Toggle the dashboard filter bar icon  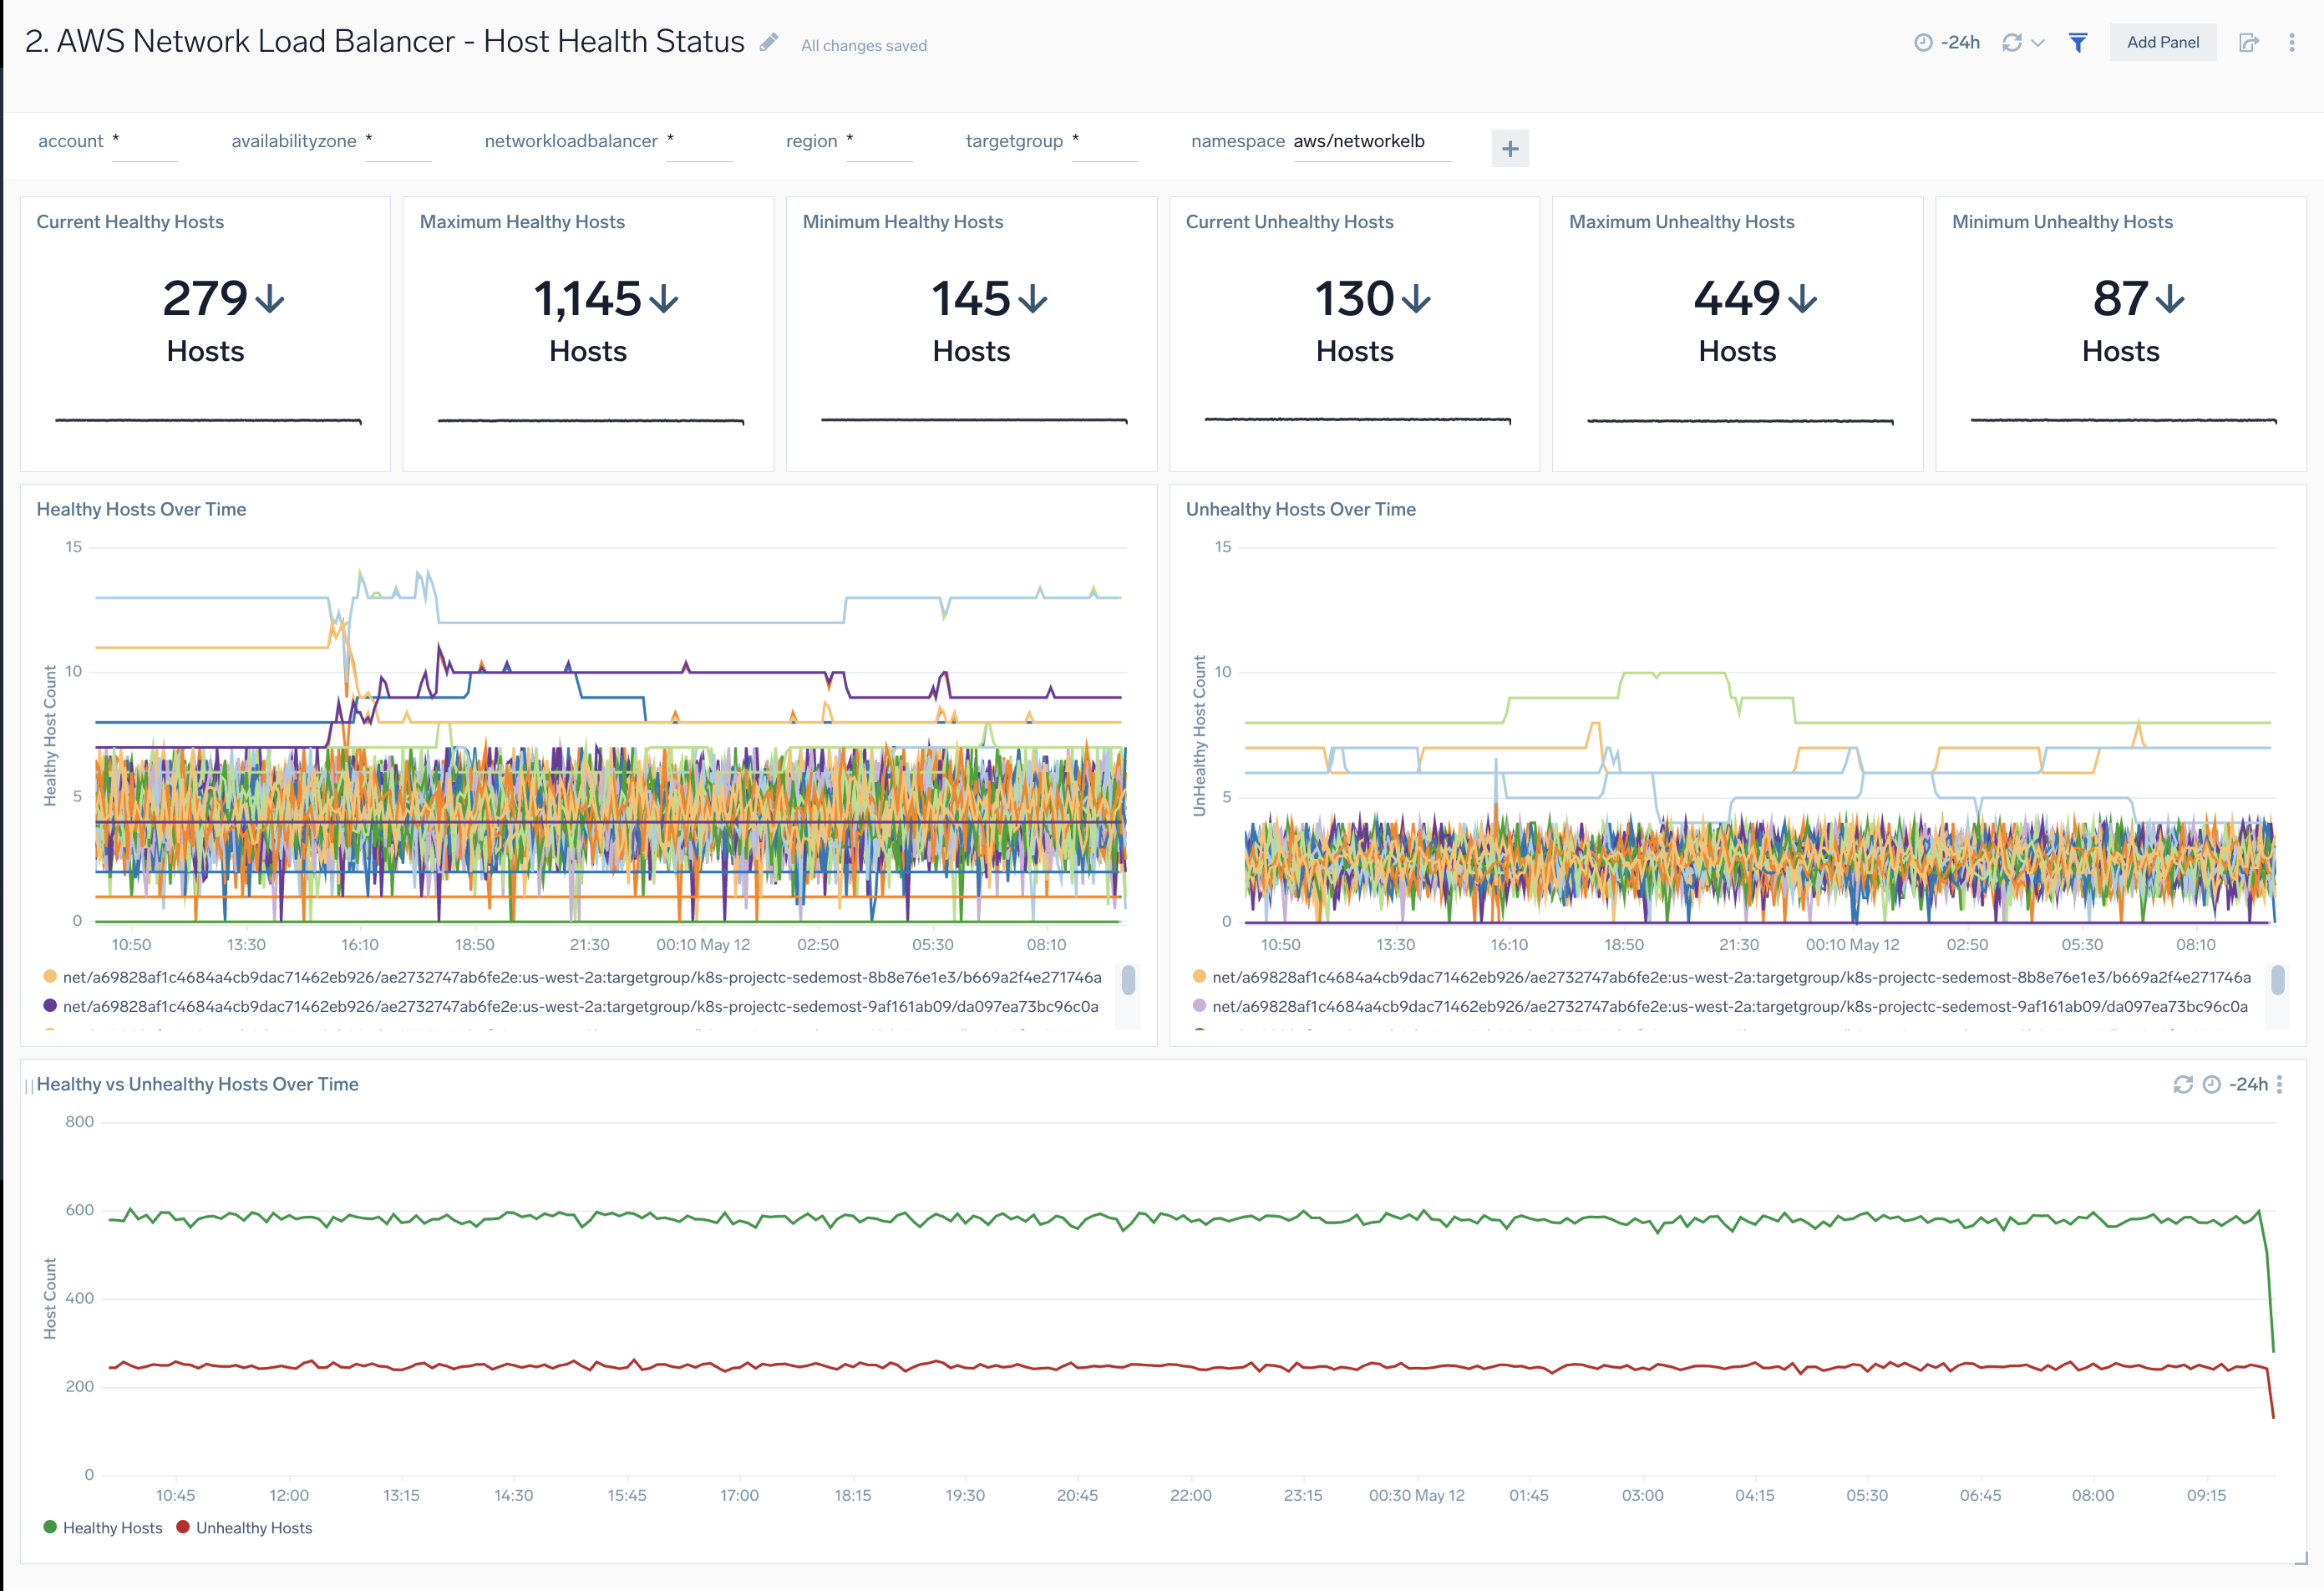(2078, 42)
